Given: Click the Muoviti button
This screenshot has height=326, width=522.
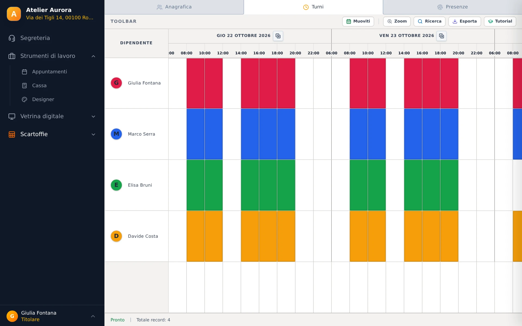Looking at the screenshot, I should (x=358, y=21).
